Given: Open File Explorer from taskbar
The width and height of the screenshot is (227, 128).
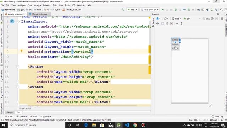Looking at the screenshot, I should tap(94, 125).
